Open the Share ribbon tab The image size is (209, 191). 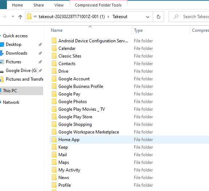point(38,5)
